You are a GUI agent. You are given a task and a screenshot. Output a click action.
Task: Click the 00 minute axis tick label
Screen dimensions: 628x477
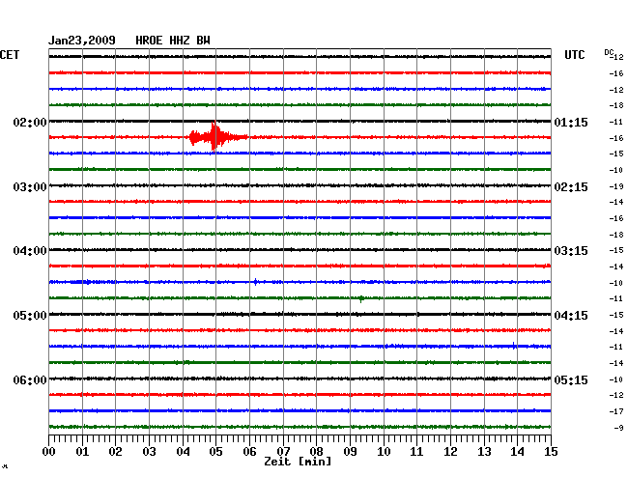49,452
